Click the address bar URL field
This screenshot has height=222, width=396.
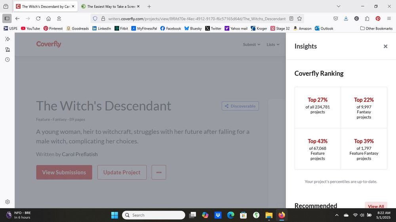(x=197, y=19)
